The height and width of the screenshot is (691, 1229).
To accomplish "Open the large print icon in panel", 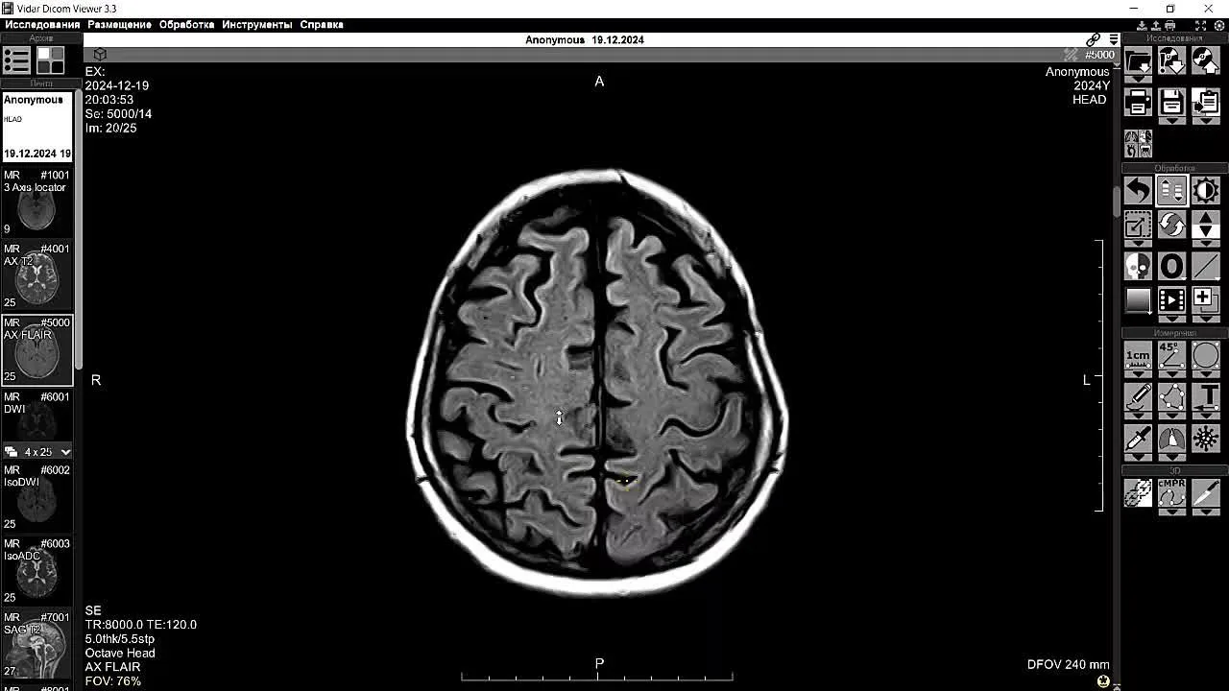I will click(x=1138, y=102).
